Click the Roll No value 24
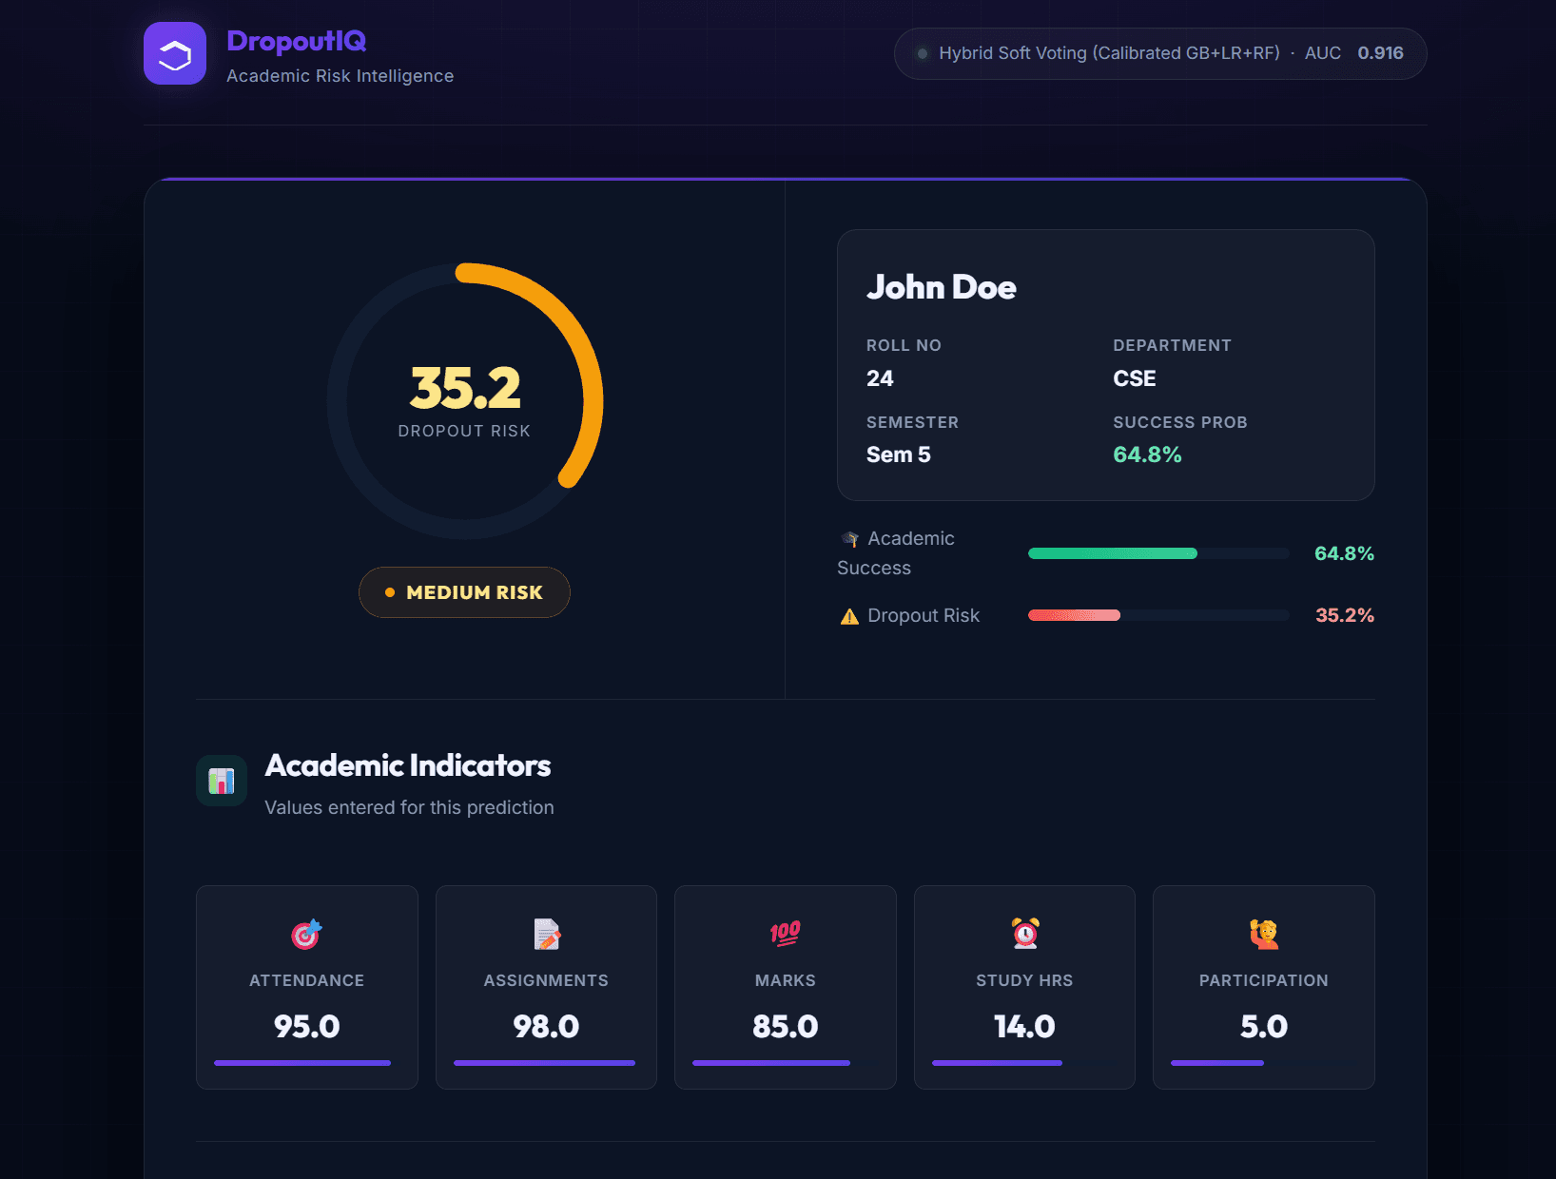The image size is (1556, 1179). (880, 378)
